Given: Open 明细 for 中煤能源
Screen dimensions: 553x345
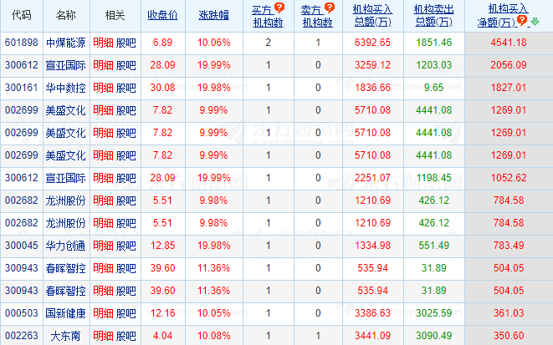Looking at the screenshot, I should 103,43.
